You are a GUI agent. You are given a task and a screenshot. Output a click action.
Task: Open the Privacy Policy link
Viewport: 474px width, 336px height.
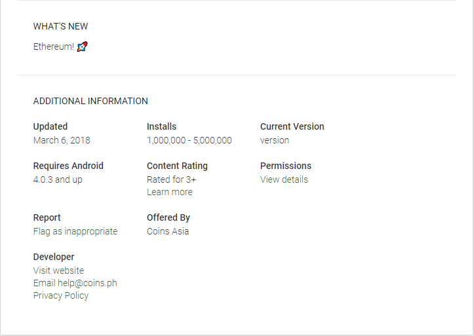(61, 295)
